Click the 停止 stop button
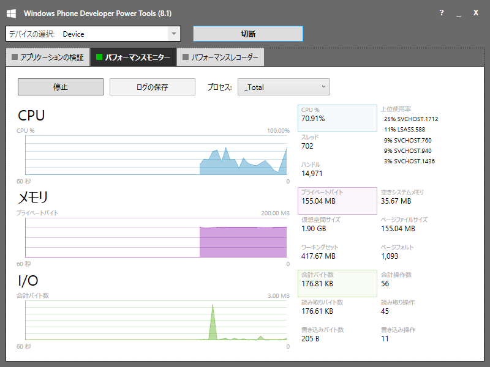This screenshot has width=490, height=367. click(61, 87)
